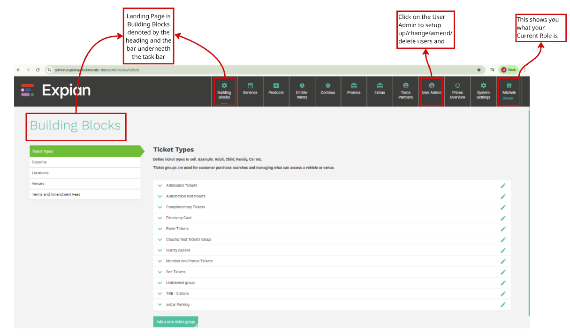This screenshot has width=570, height=336.
Task: Select Capacity in the sidebar
Action: click(85, 162)
